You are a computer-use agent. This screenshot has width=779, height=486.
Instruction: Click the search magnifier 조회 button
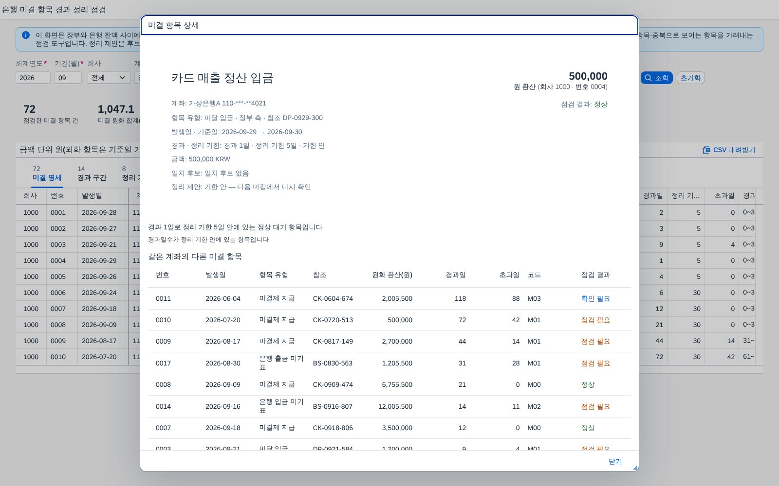pyautogui.click(x=656, y=78)
